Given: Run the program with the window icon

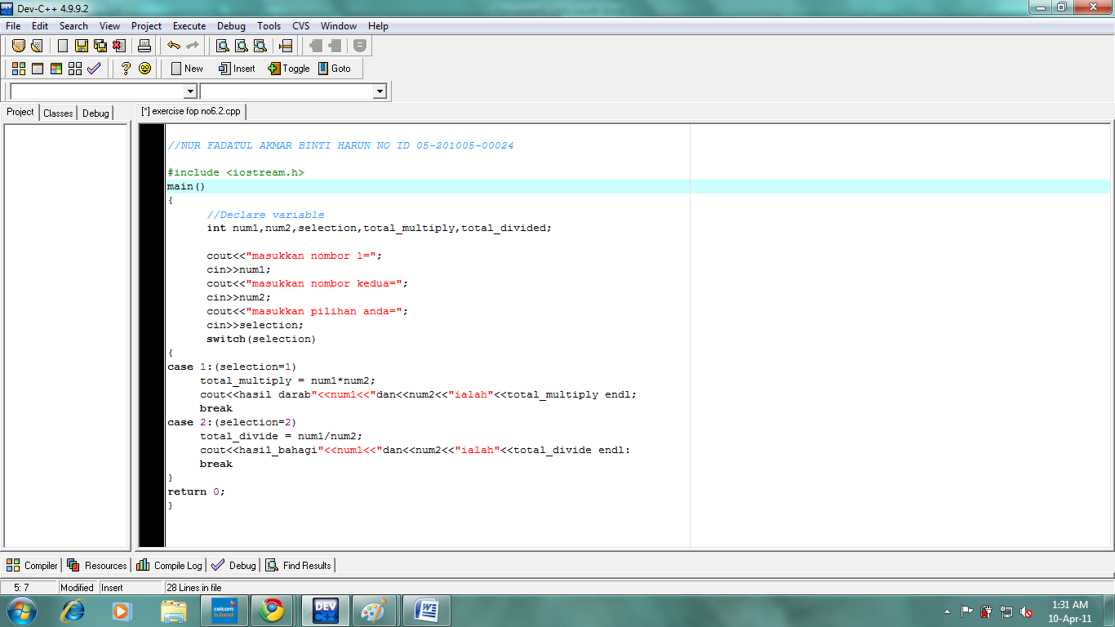Looking at the screenshot, I should (38, 69).
